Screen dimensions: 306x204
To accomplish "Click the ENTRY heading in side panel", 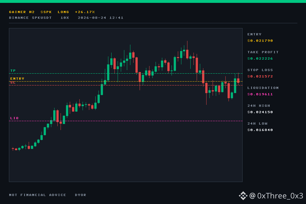I will (254, 34).
